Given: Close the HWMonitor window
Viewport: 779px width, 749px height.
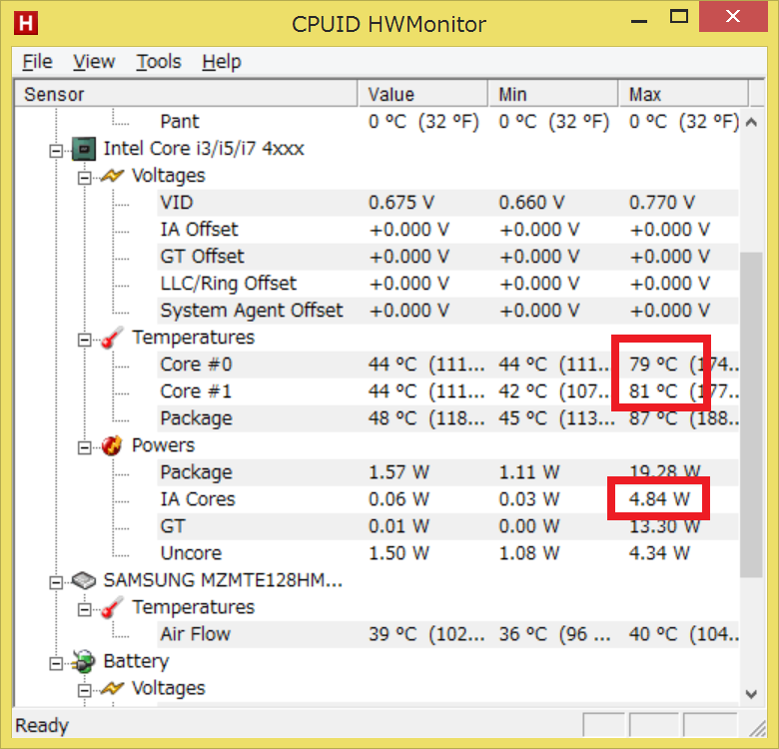Looking at the screenshot, I should (733, 16).
